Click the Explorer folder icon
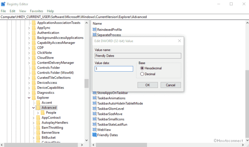 (34, 98)
